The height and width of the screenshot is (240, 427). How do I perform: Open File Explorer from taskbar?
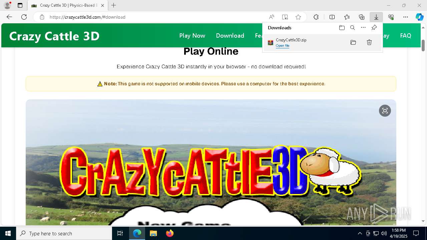point(153,233)
